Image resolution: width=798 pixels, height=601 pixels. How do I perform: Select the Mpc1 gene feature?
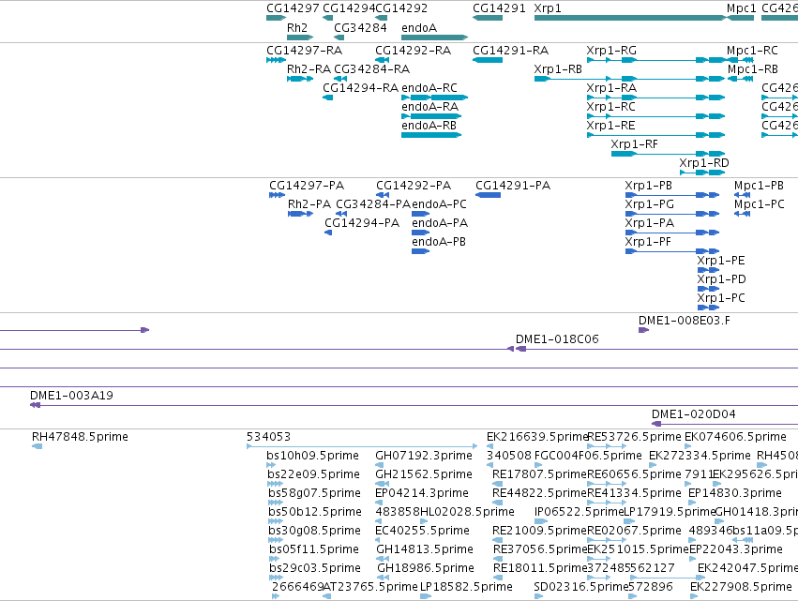741,18
